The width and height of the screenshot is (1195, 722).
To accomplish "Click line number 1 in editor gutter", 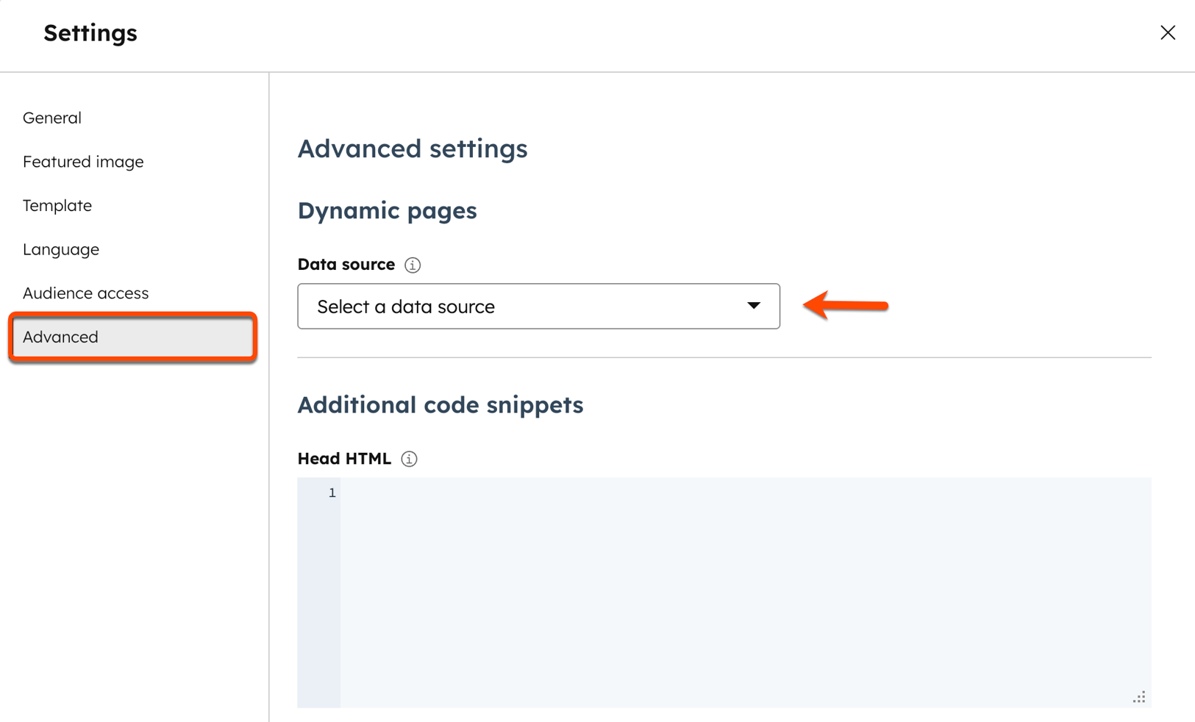I will [x=332, y=493].
